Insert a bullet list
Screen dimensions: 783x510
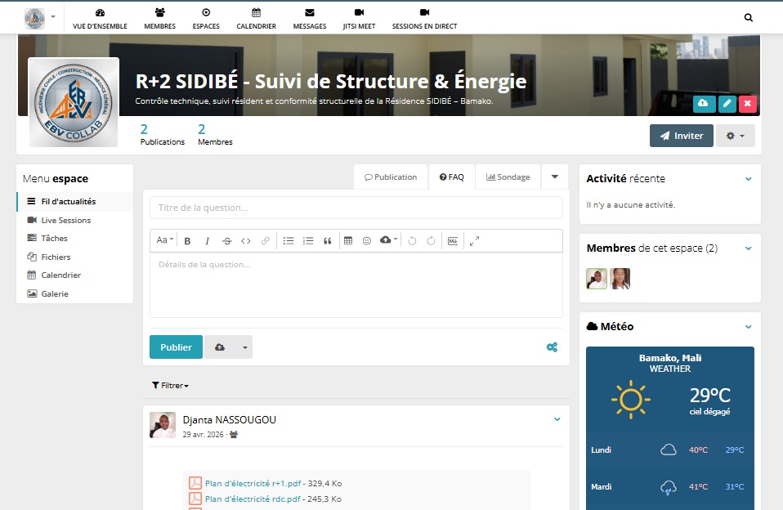[x=289, y=241]
